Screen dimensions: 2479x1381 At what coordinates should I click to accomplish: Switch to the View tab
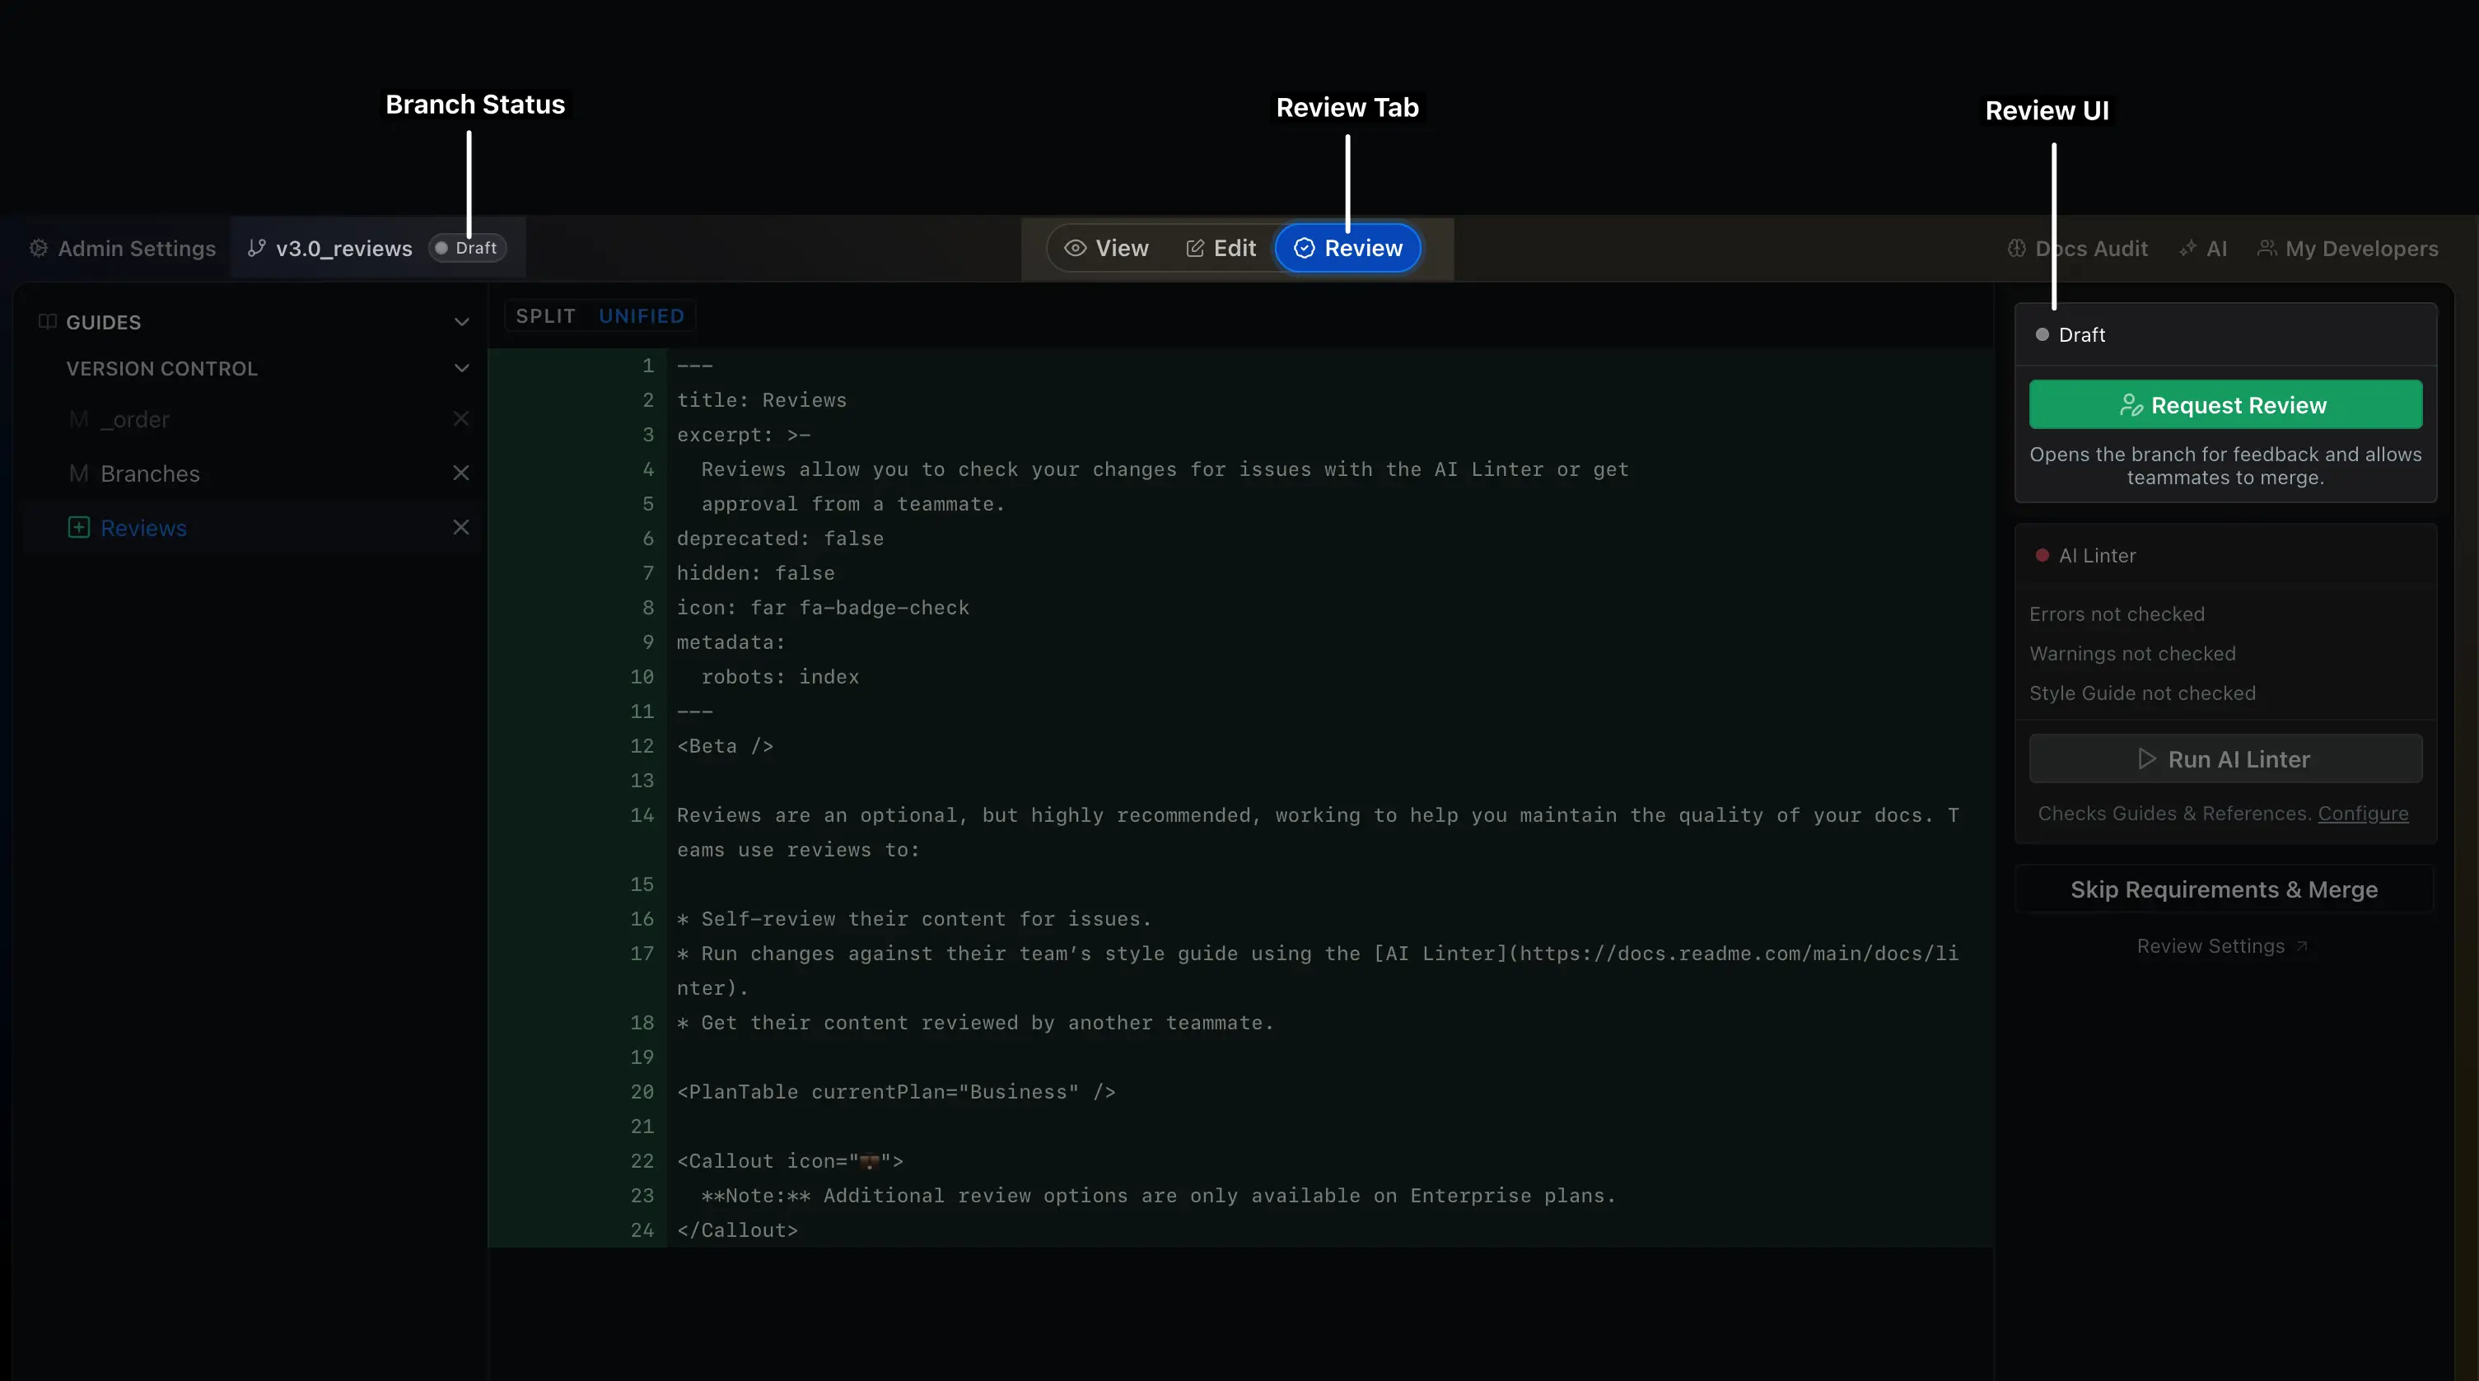1107,249
